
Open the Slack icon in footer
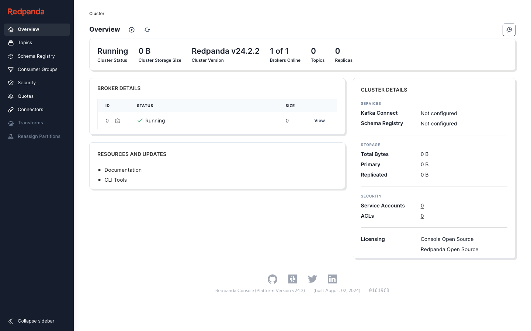click(x=292, y=279)
